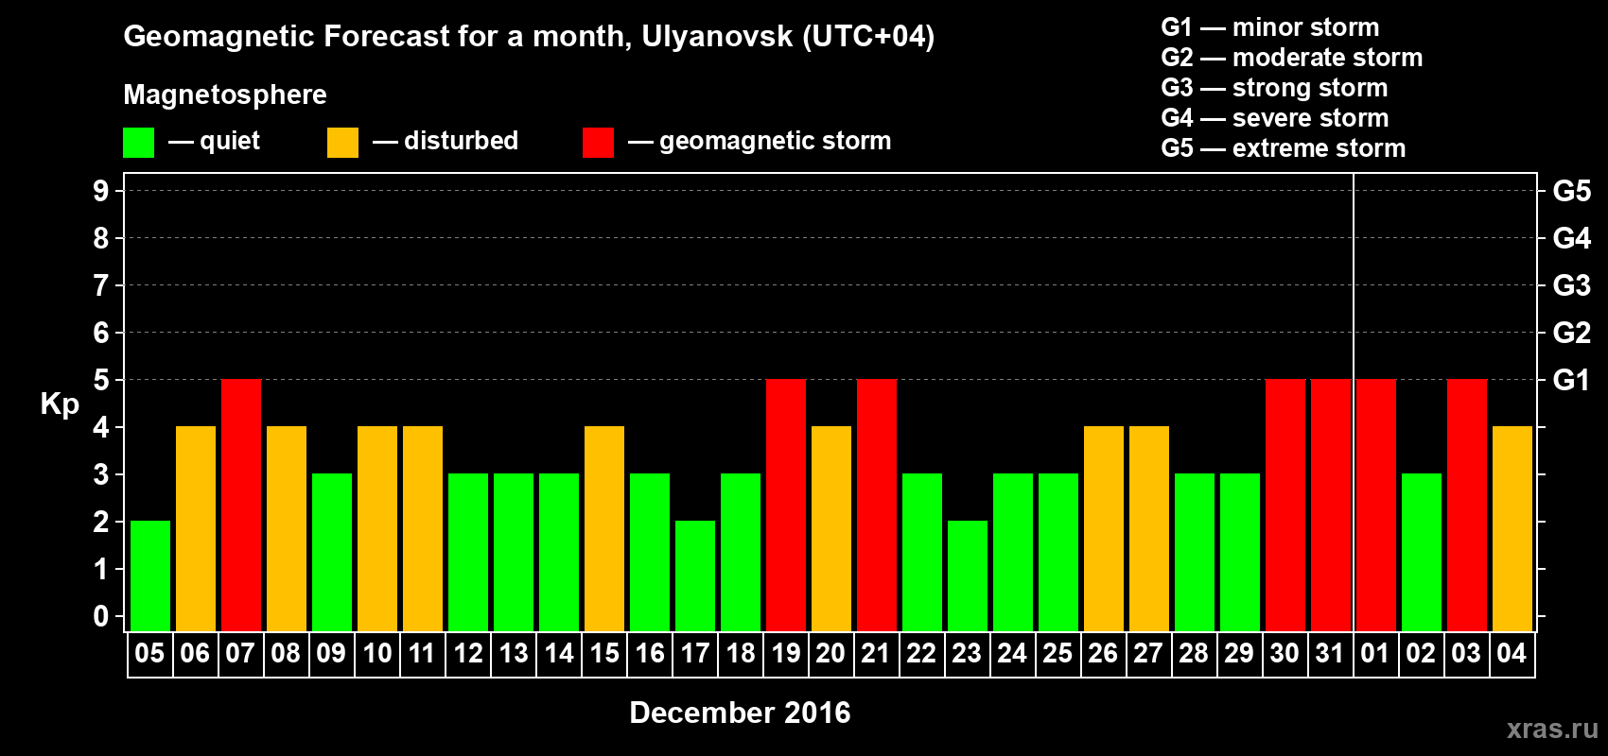Select the red bar for January 03

pos(1467,505)
